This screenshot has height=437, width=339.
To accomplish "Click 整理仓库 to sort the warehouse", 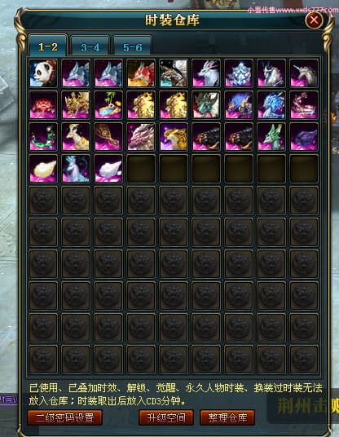I will click(x=227, y=417).
